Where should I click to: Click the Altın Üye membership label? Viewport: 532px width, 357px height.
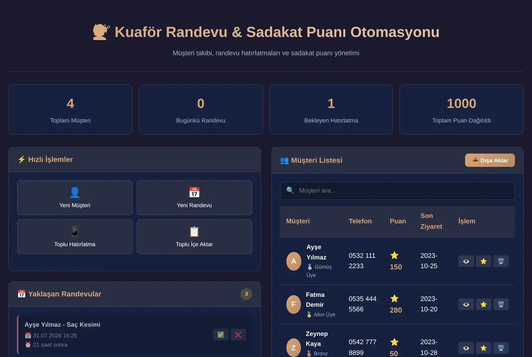[x=321, y=314]
